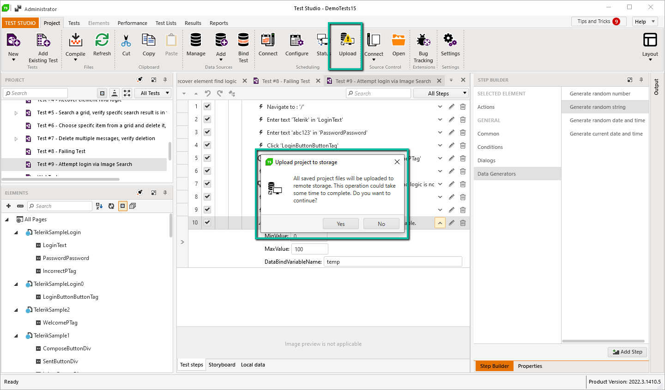
Task: Toggle step 5 enabled checkbox
Action: click(207, 158)
